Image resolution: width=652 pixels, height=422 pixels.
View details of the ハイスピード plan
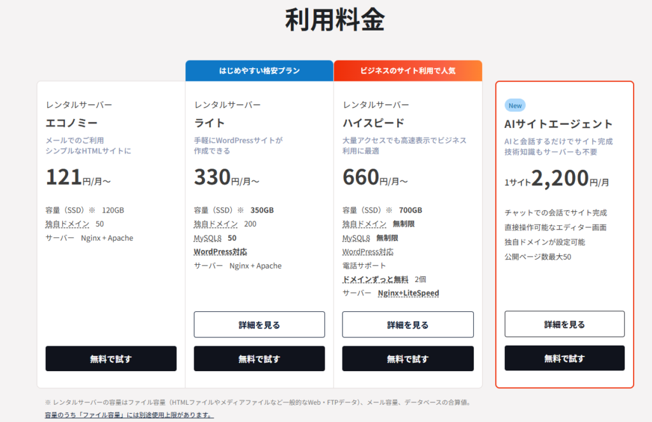coord(407,325)
